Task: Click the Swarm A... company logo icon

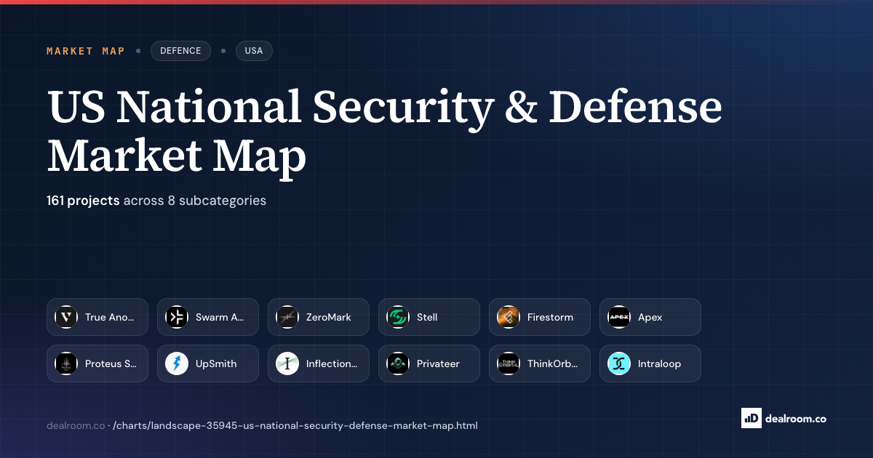Action: point(177,317)
